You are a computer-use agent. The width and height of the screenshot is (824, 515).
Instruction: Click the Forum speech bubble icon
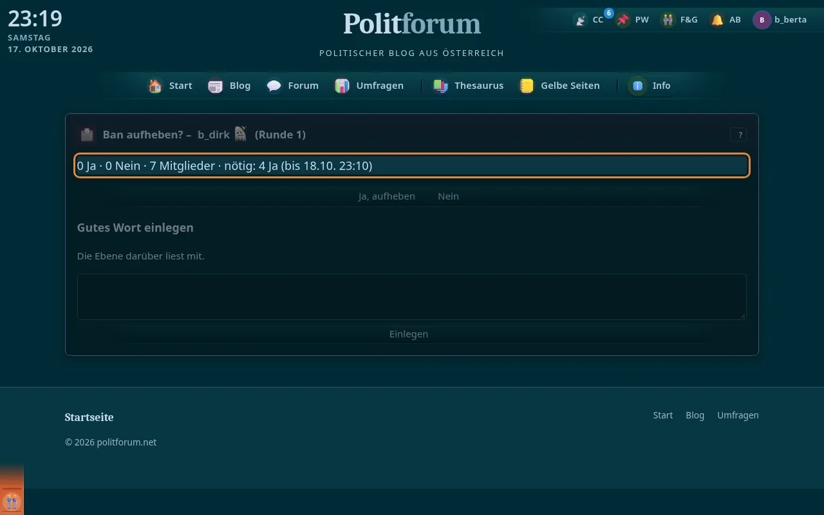point(274,86)
